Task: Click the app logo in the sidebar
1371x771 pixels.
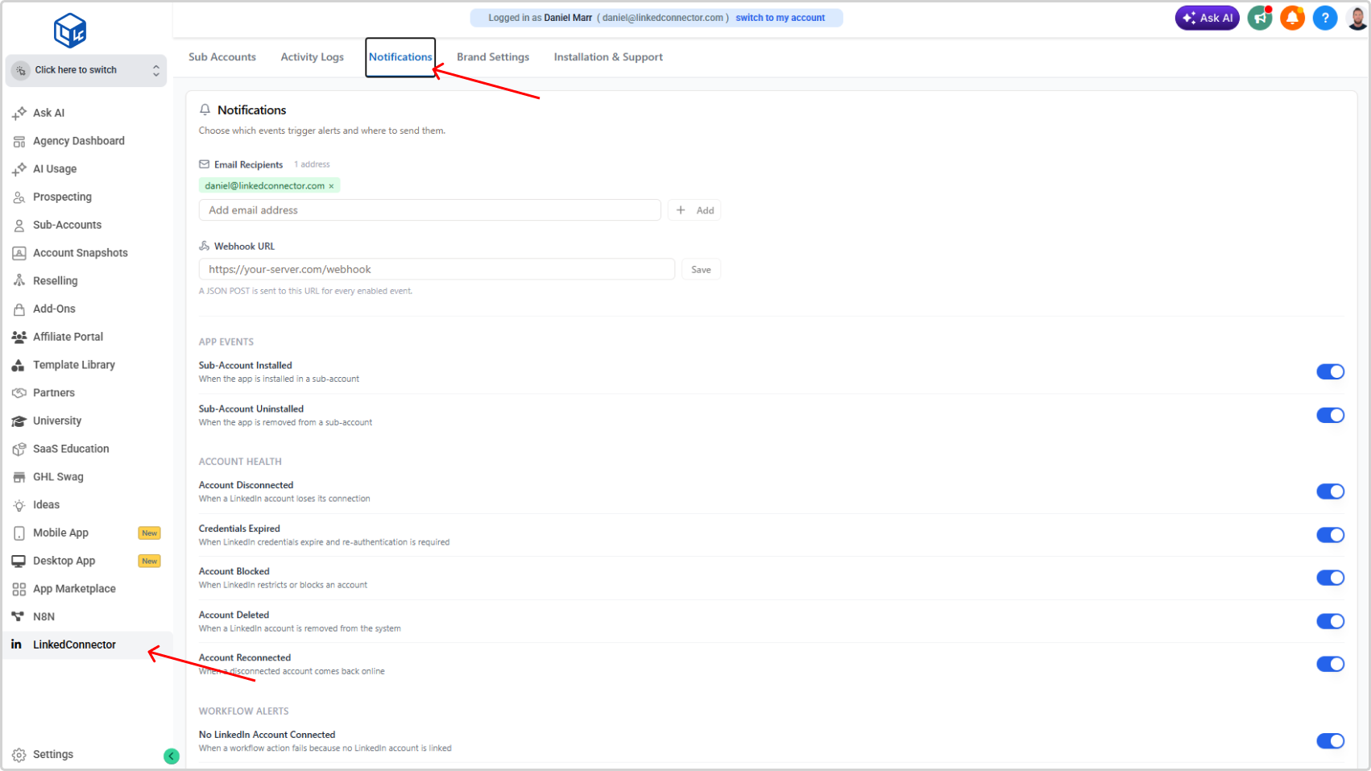Action: [x=70, y=31]
